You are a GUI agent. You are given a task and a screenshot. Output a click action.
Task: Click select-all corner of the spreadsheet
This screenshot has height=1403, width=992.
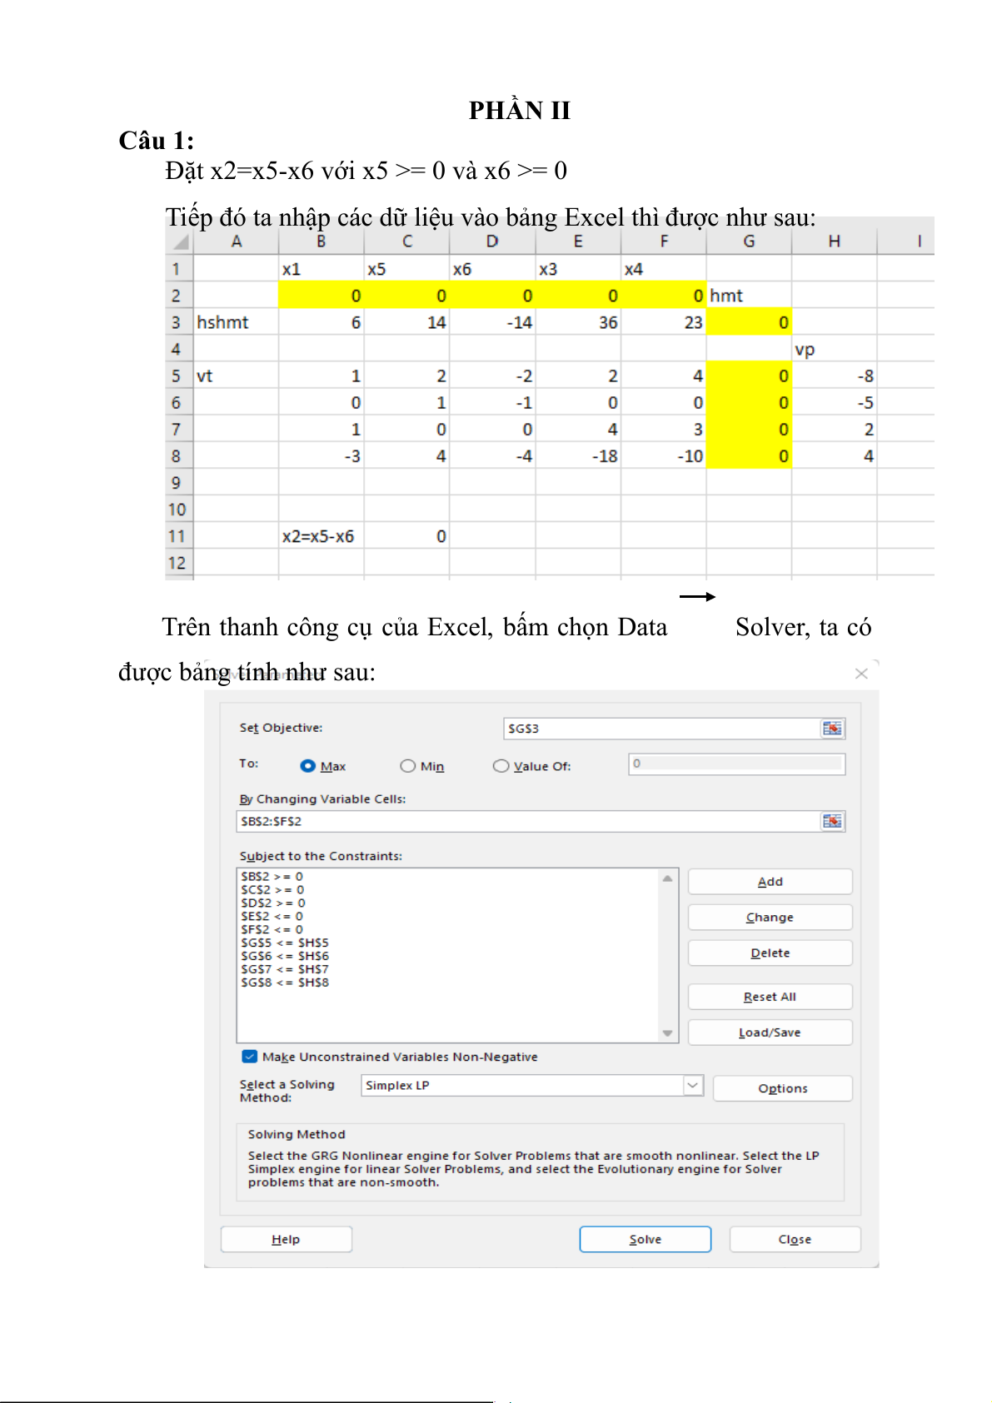179,242
